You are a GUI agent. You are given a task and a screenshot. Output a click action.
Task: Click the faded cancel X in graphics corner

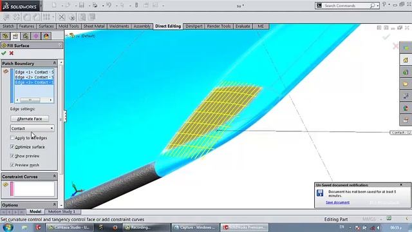point(395,46)
